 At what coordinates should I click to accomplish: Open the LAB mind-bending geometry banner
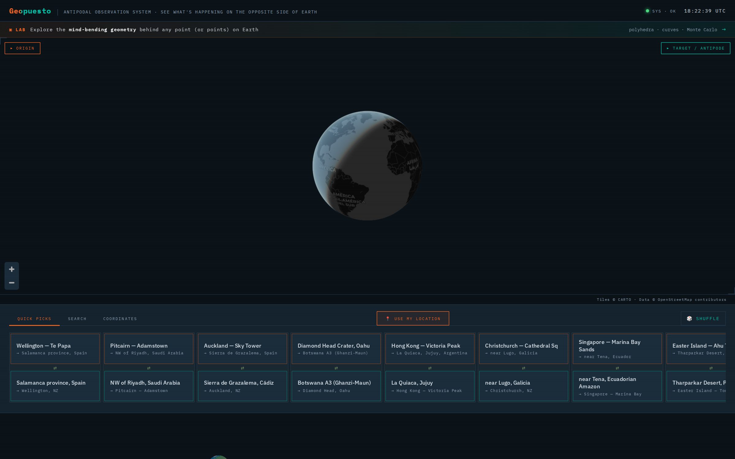click(x=367, y=30)
